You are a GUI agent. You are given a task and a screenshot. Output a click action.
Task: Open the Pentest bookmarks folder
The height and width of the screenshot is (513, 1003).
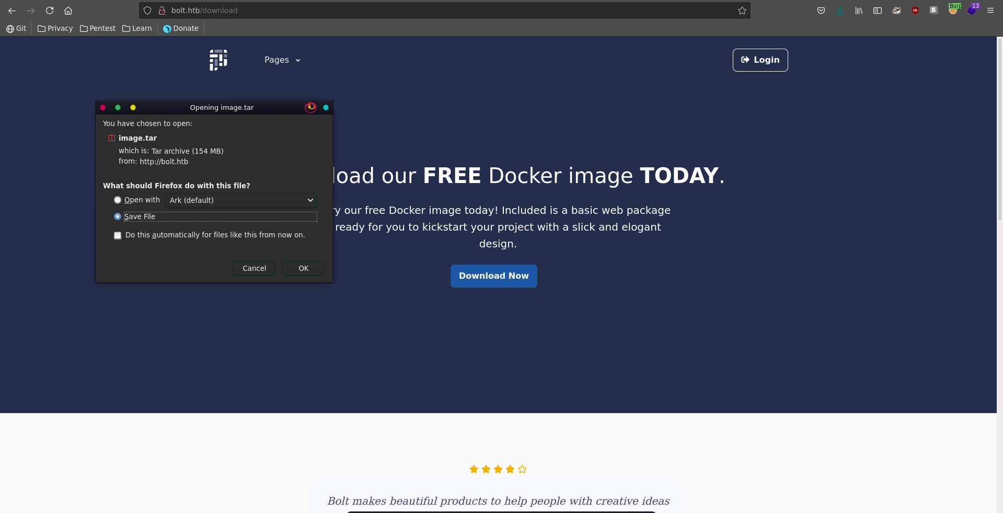point(98,28)
